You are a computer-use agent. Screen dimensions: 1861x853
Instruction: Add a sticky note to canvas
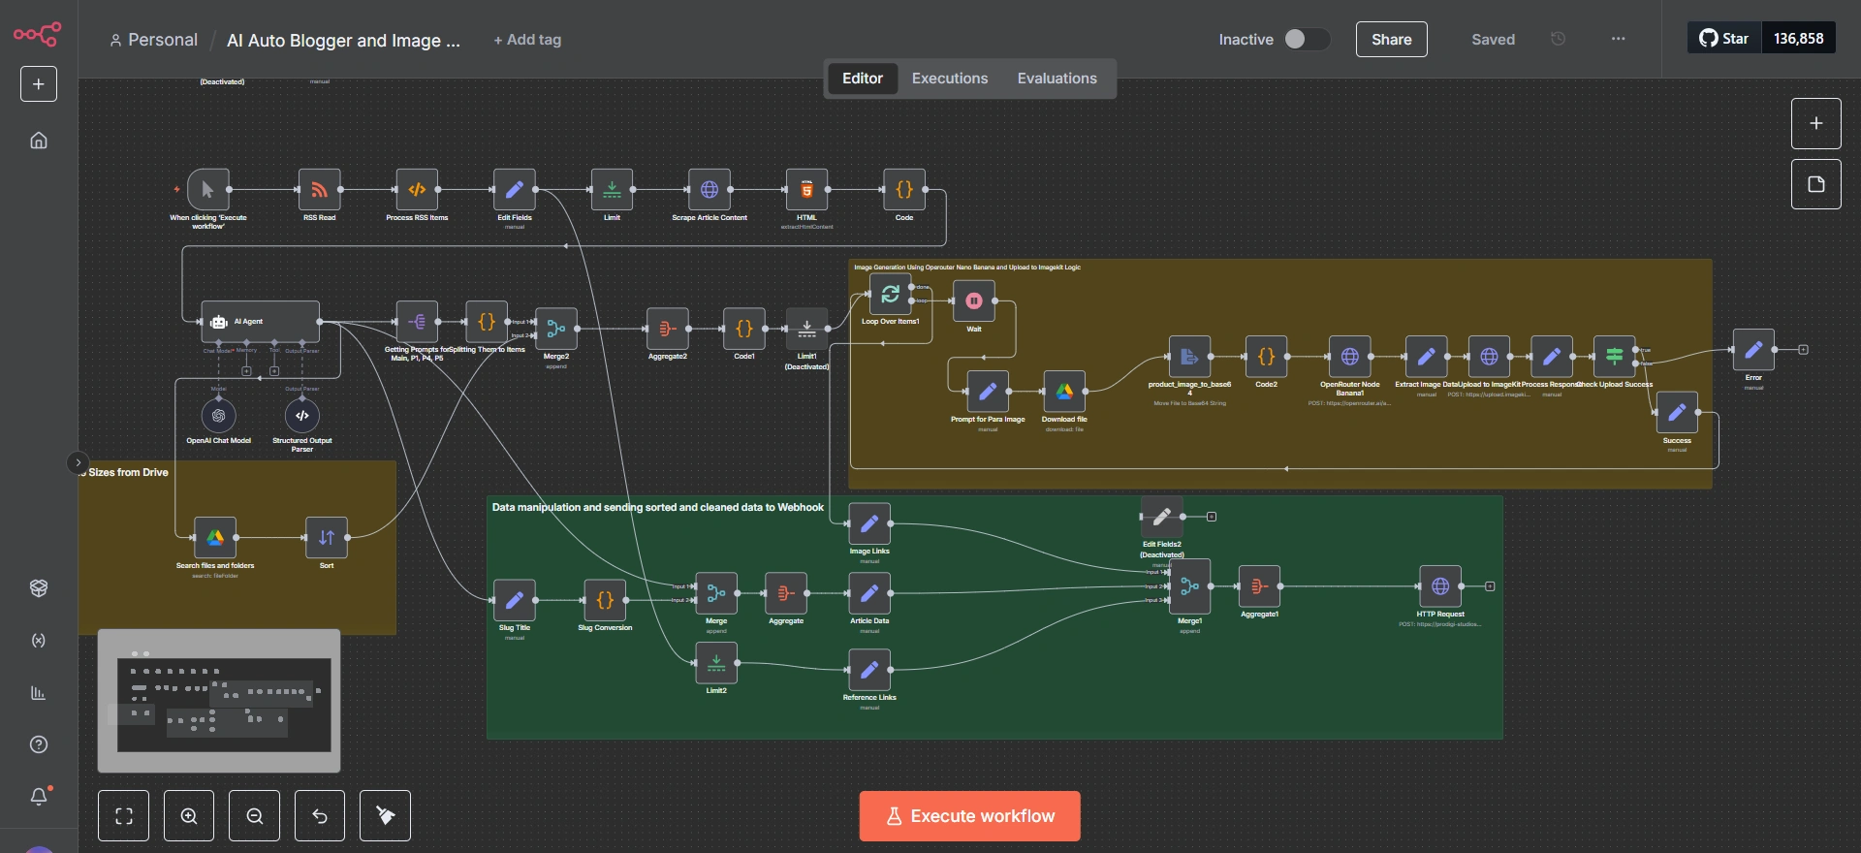(x=1815, y=184)
